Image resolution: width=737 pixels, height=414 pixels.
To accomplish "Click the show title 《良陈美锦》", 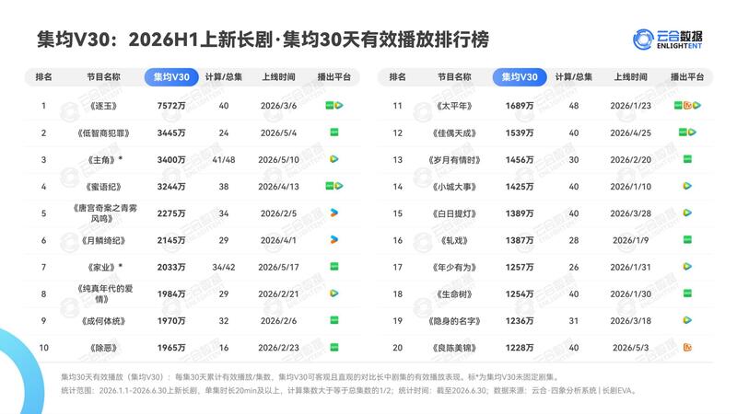I will pyautogui.click(x=454, y=348).
